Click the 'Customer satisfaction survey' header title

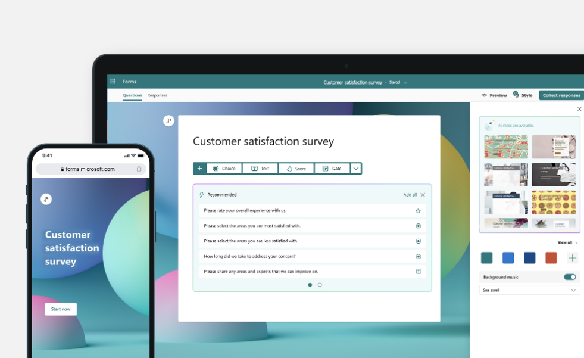[x=352, y=82]
